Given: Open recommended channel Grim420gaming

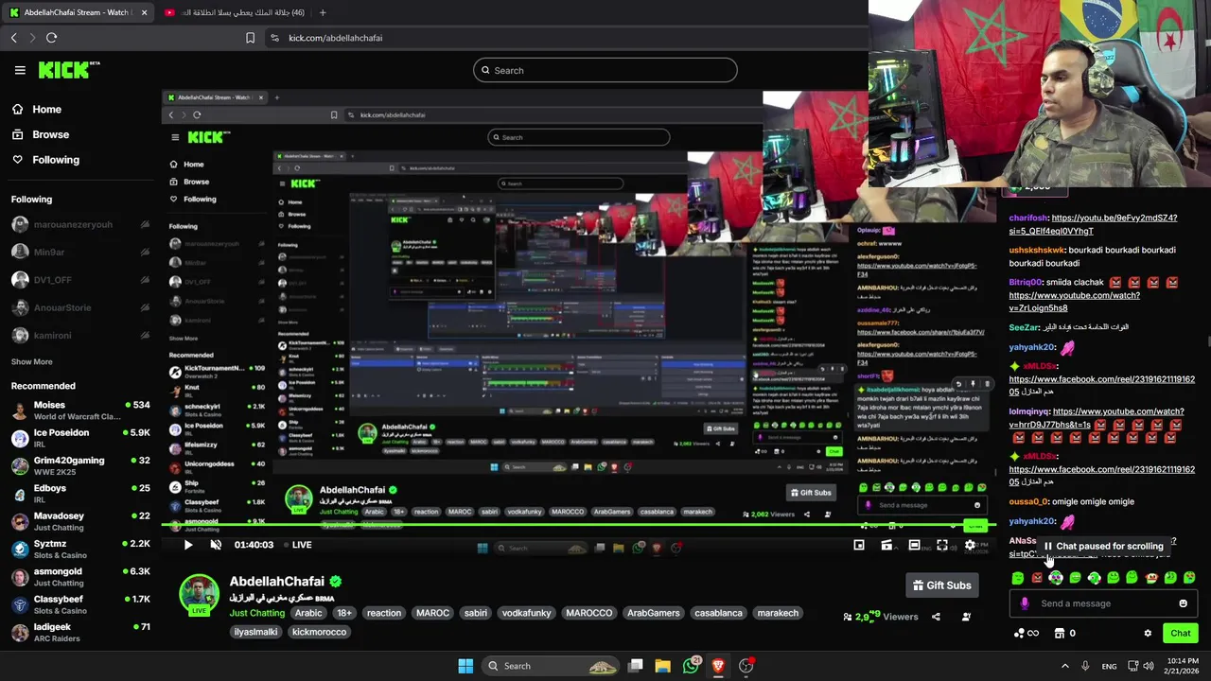Looking at the screenshot, I should [80, 465].
